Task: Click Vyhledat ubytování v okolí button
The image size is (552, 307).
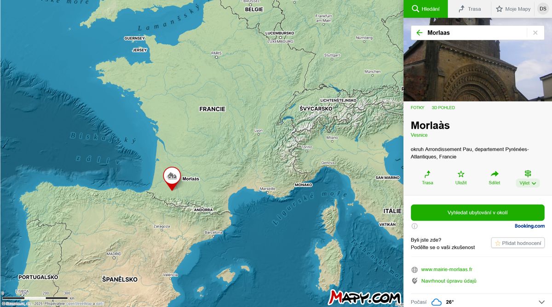Action: click(477, 213)
